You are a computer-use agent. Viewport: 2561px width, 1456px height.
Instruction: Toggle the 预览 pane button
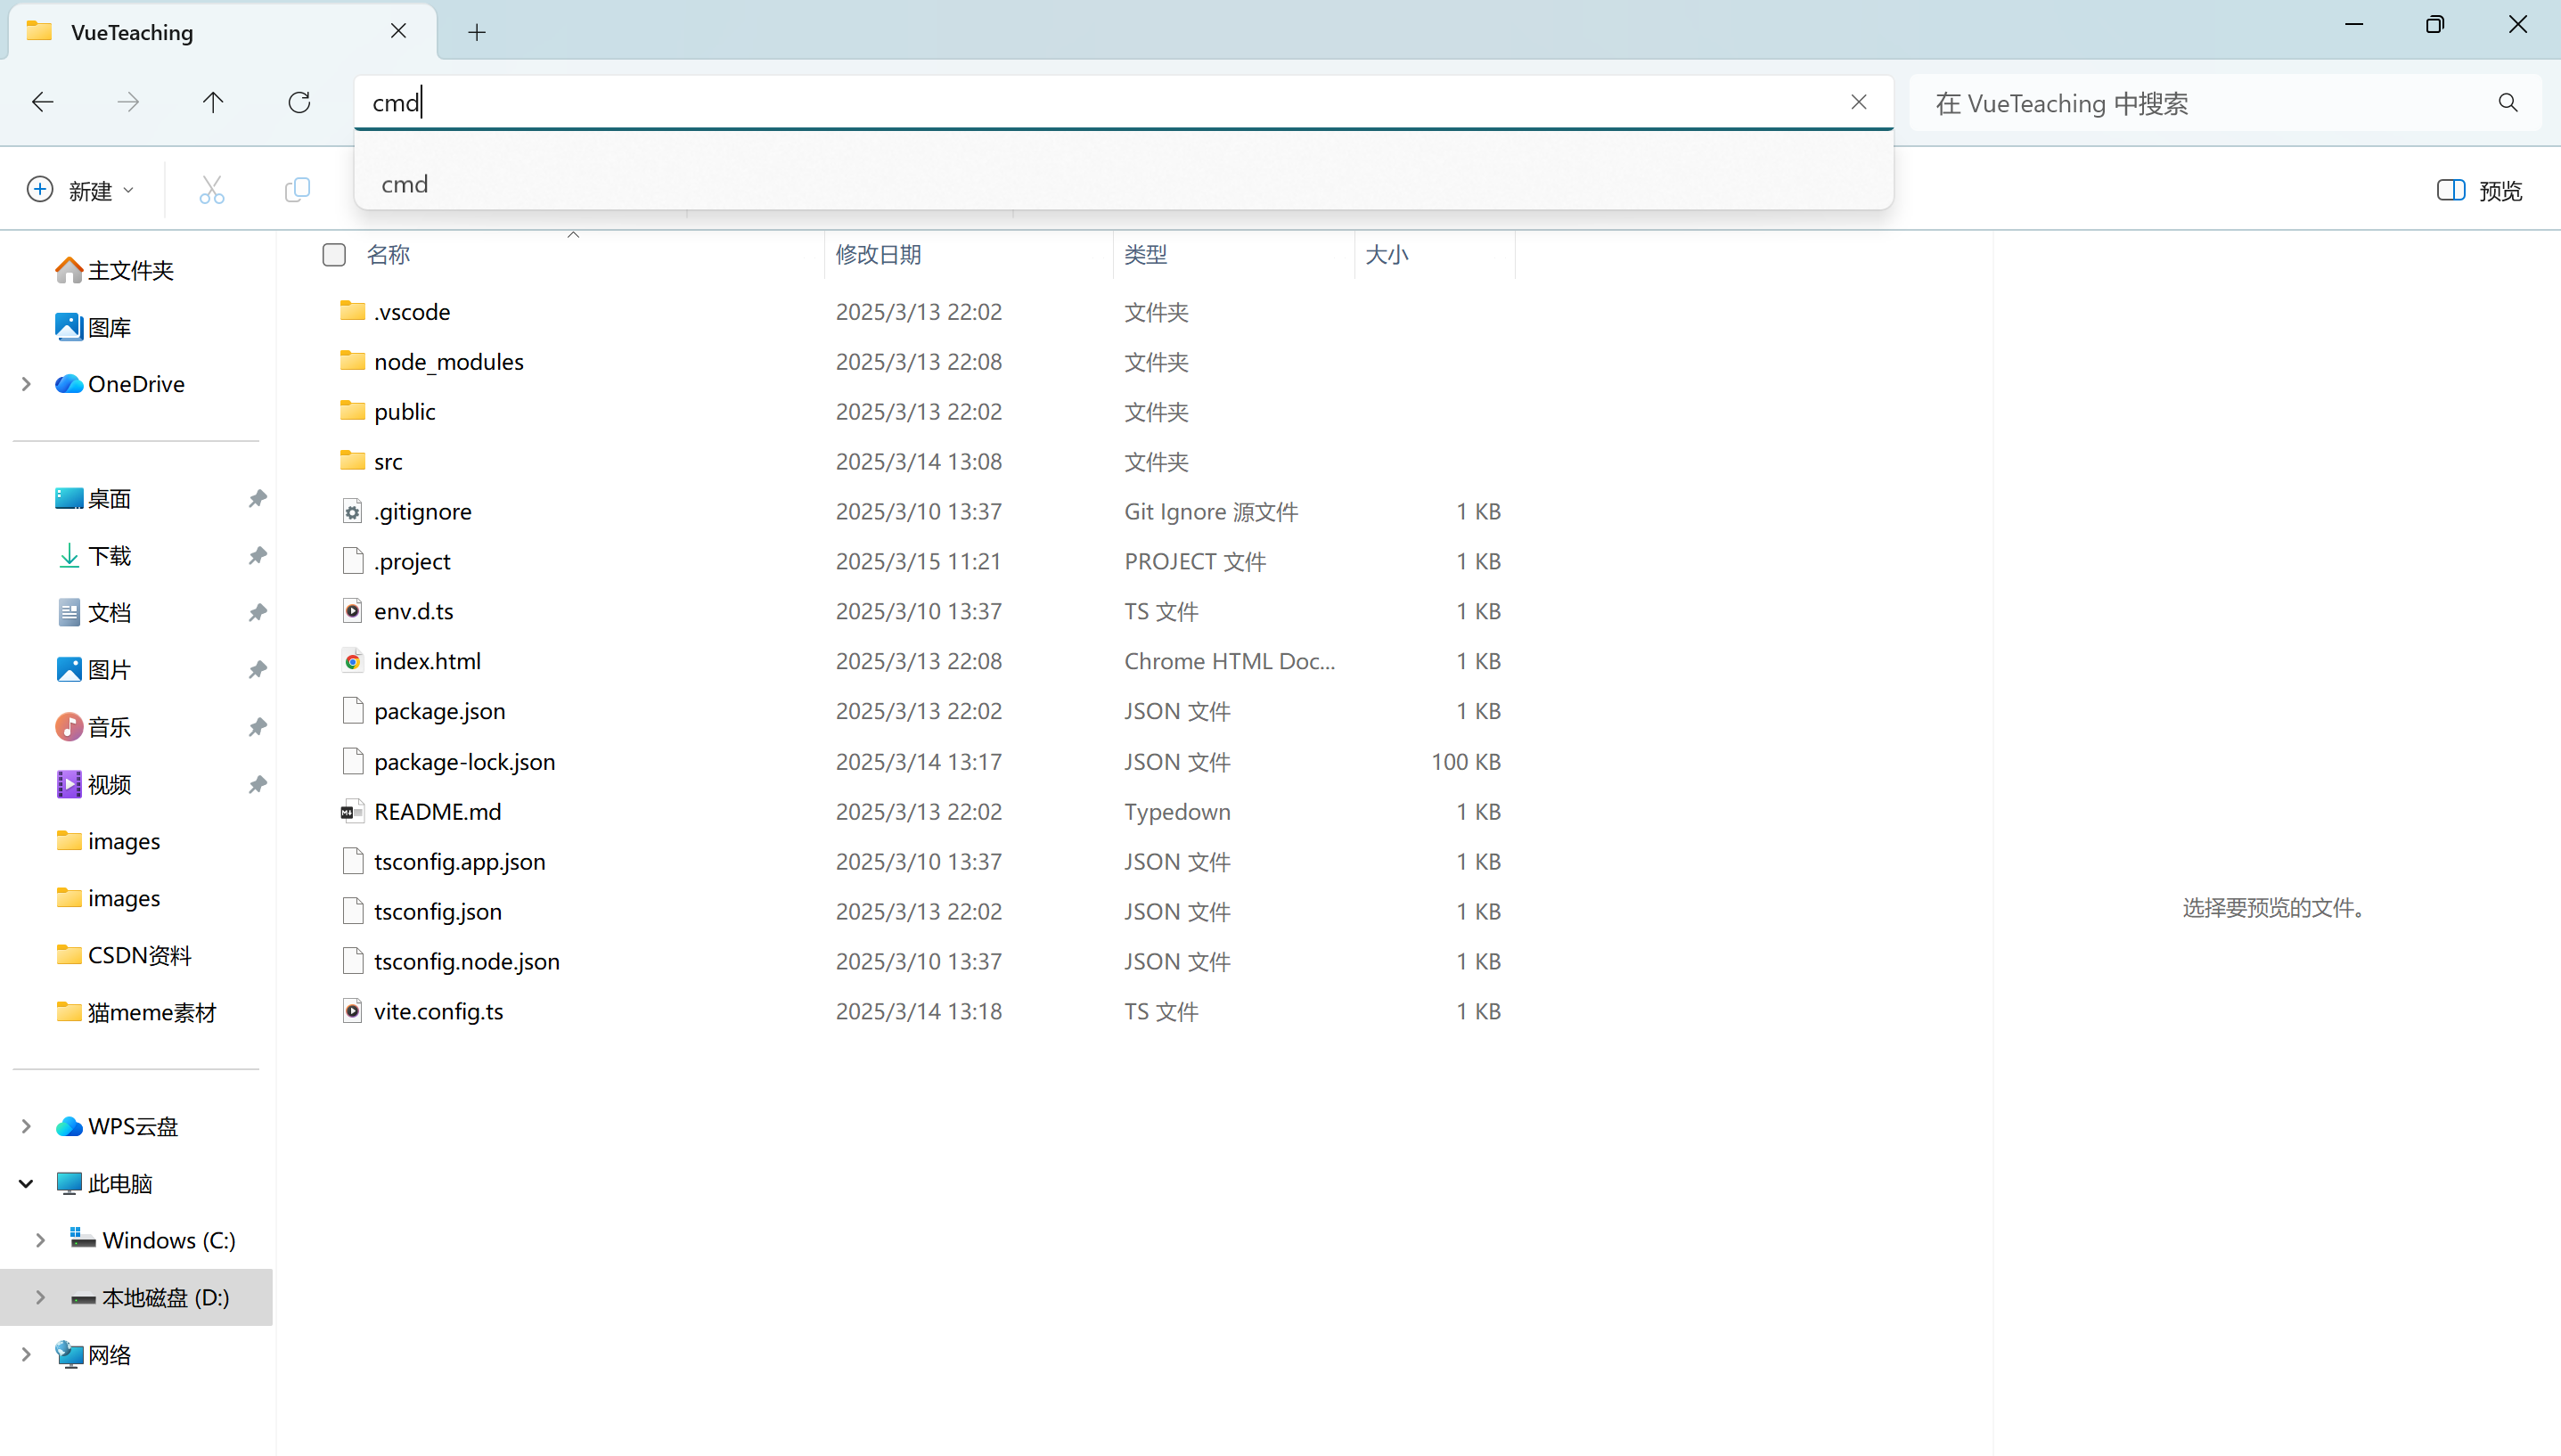2479,190
